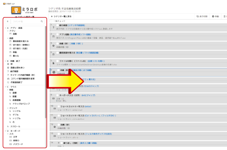Click the search magnifier in command box
This screenshot has height=150, width=227.
click(42, 21)
